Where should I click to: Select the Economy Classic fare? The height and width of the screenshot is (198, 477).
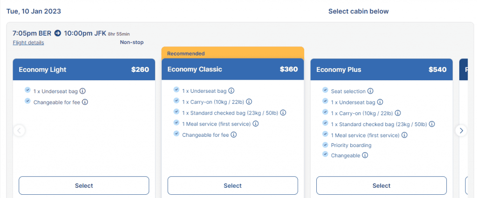click(x=232, y=185)
